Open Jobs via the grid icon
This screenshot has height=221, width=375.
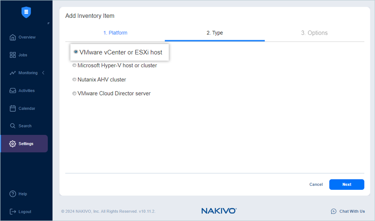pos(12,55)
